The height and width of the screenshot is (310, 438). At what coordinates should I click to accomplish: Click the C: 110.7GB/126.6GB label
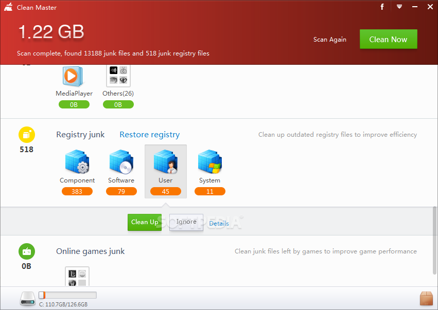tap(63, 304)
